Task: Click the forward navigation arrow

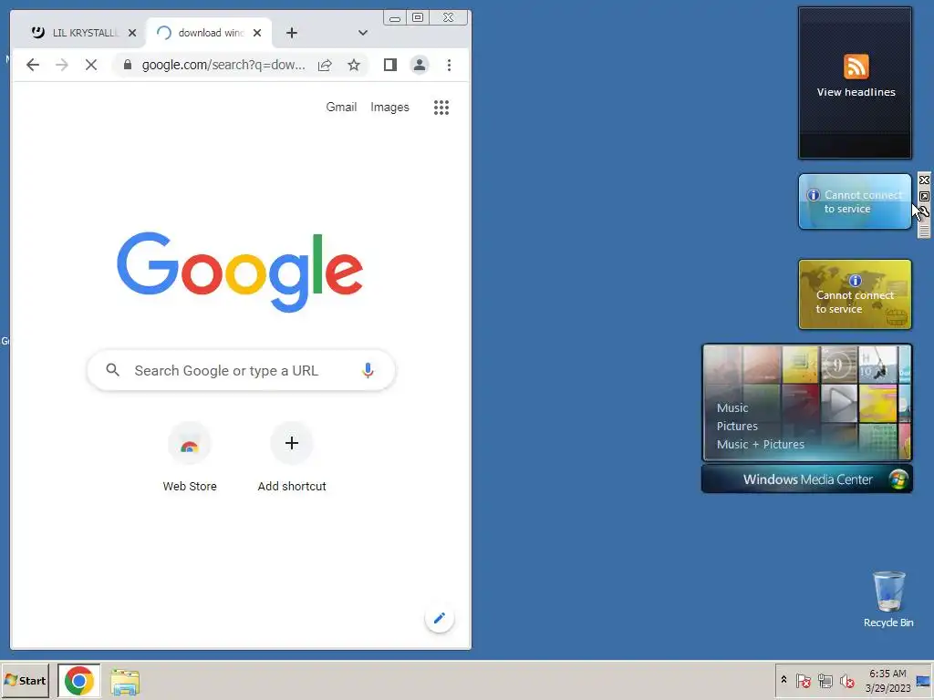Action: click(62, 65)
